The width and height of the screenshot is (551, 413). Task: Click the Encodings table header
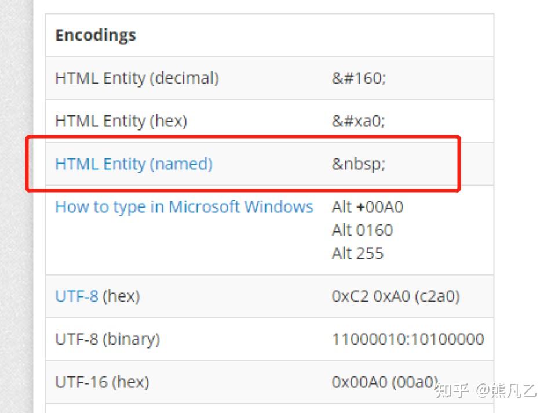pos(96,35)
